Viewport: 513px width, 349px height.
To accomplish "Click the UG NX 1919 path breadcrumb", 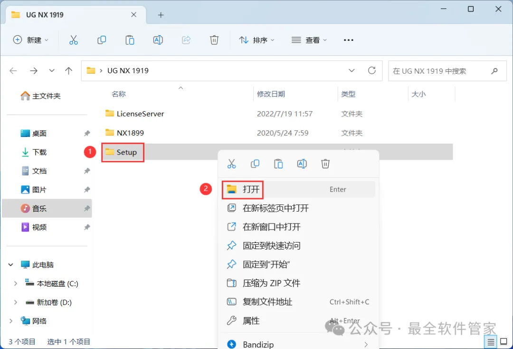I will pos(128,71).
